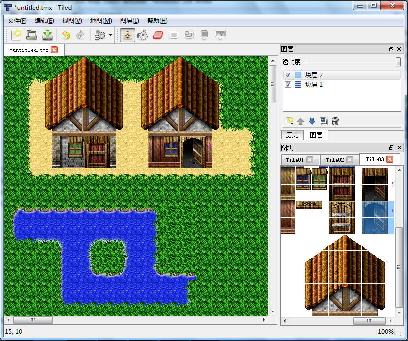This screenshot has height=341, width=408.
Task: Click the gray rounded-square toolbar icon
Action: point(204,35)
